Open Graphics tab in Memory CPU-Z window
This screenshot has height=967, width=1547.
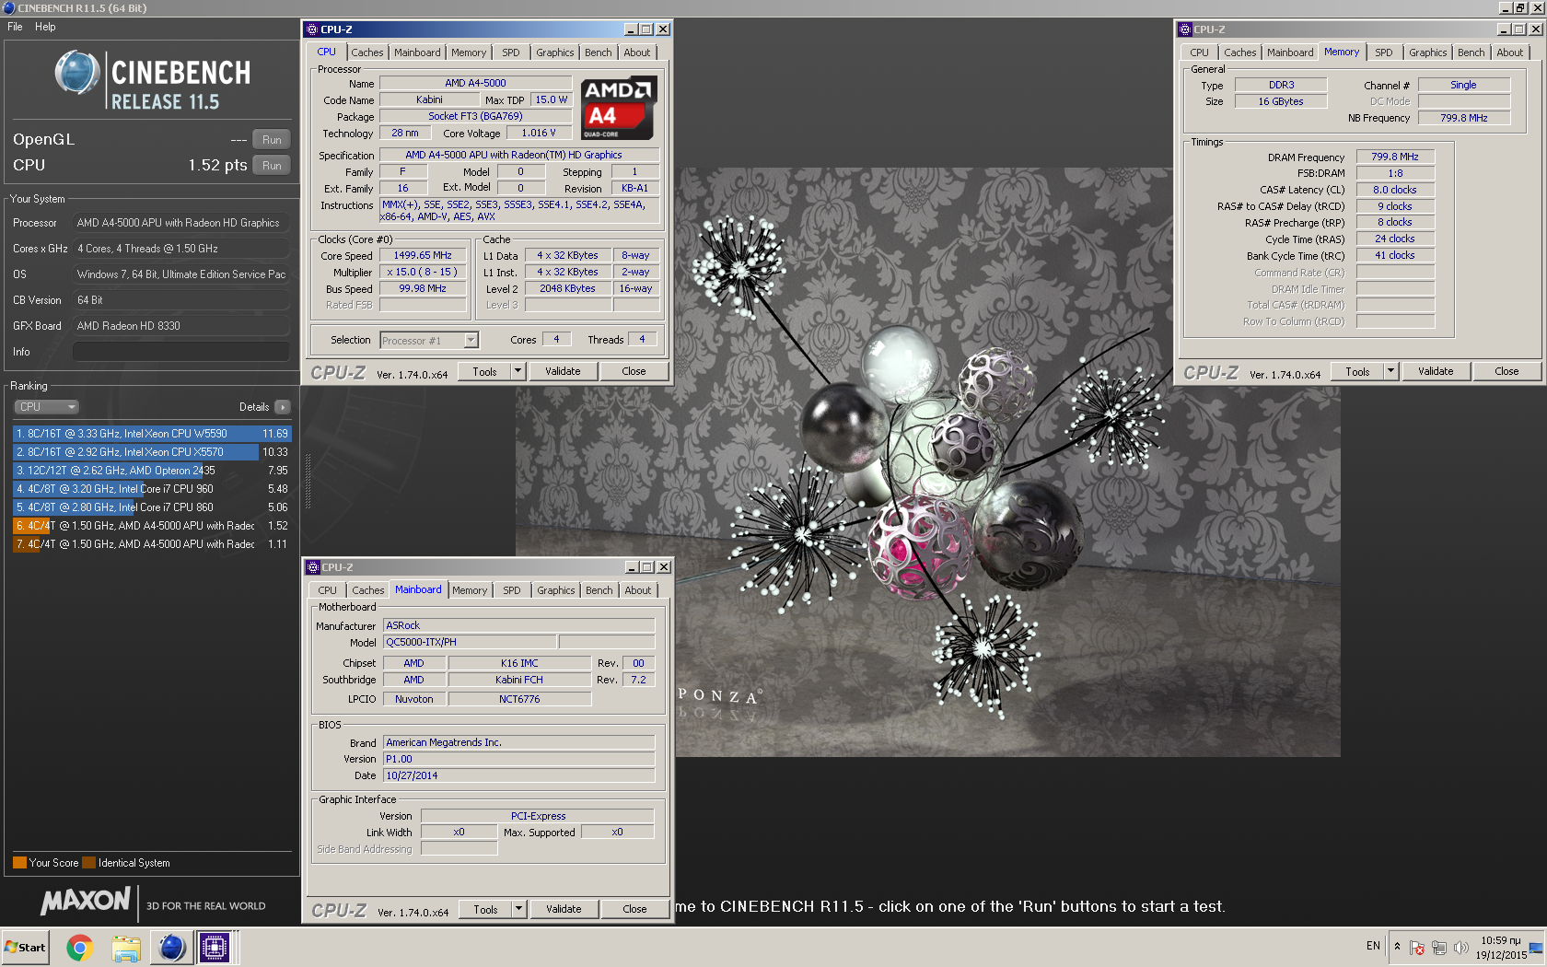(x=1428, y=52)
